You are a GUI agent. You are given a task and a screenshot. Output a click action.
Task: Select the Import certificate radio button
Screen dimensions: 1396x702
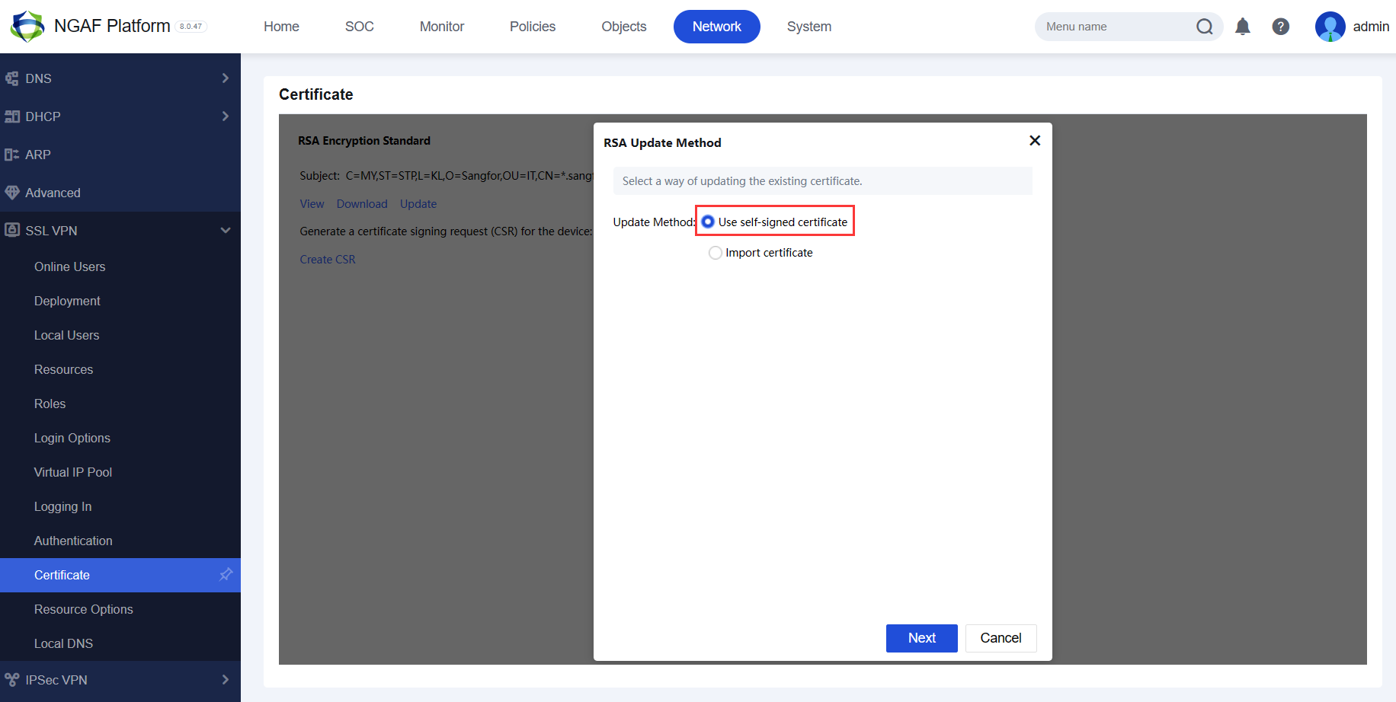[x=715, y=253]
